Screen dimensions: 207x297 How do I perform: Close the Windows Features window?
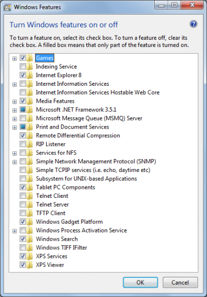click(192, 5)
